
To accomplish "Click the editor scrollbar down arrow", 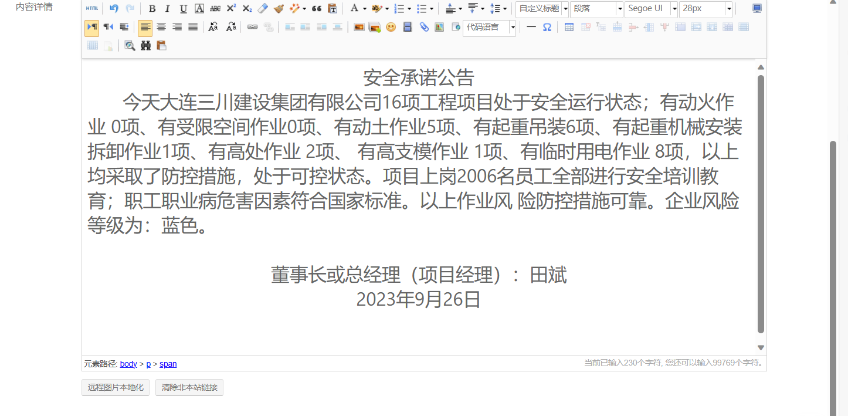I will tap(761, 347).
